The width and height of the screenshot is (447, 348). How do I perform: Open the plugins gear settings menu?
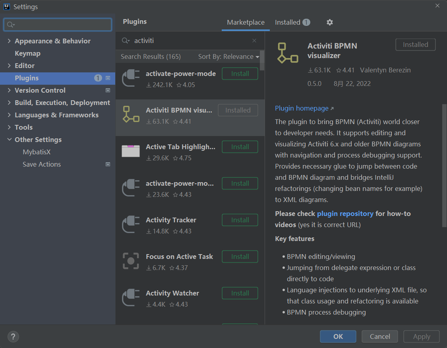point(329,22)
